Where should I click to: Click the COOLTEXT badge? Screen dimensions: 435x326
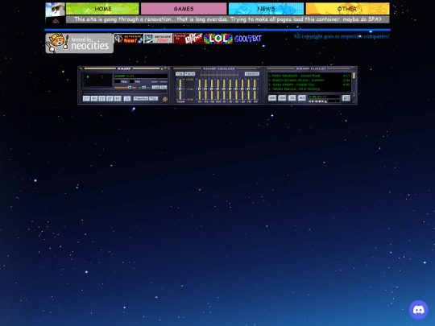tap(248, 39)
